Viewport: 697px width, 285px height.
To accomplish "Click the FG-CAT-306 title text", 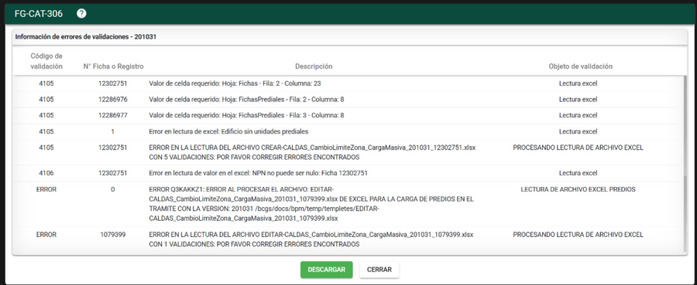I will [38, 14].
